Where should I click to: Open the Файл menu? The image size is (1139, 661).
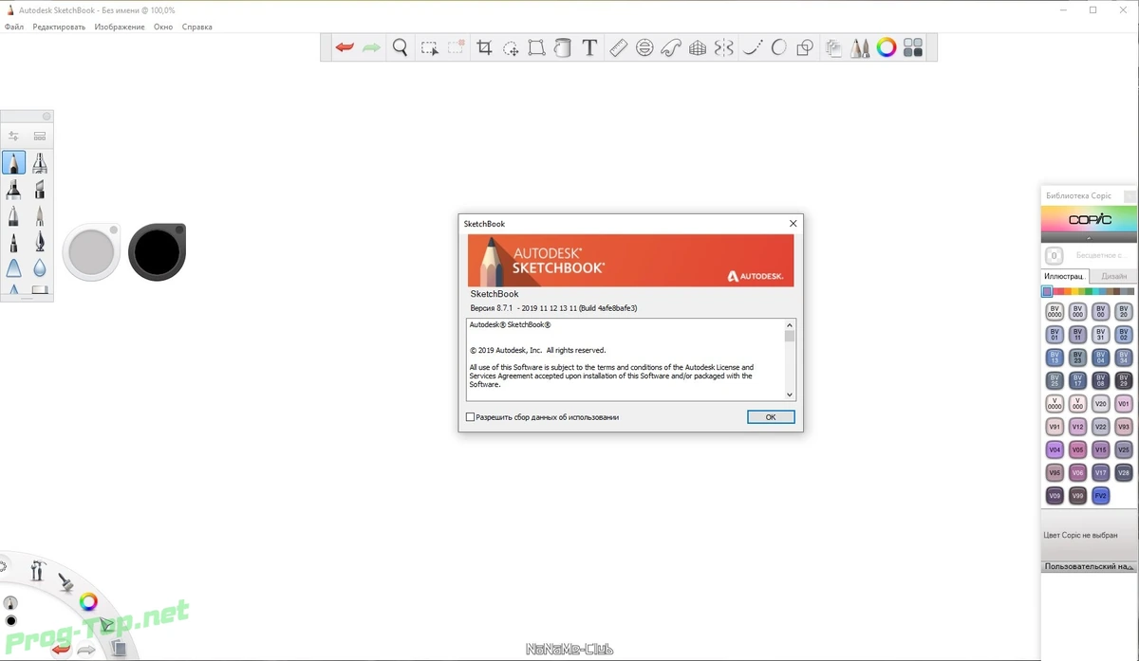[x=14, y=27]
